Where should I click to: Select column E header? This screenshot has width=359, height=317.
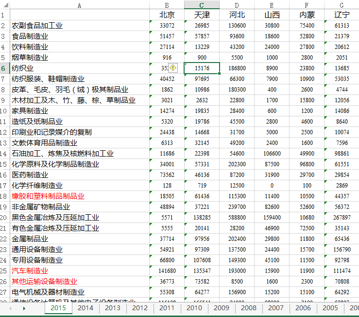(x=272, y=5)
